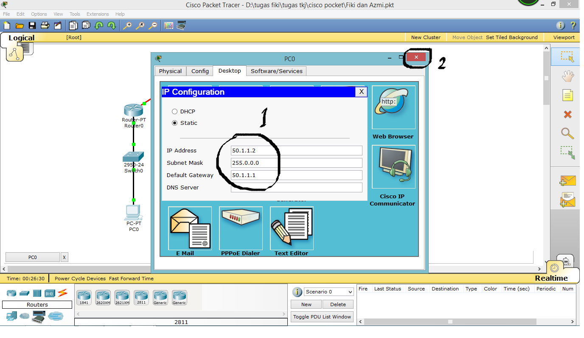Select the End Devices category
584x338 pixels.
[11, 316]
